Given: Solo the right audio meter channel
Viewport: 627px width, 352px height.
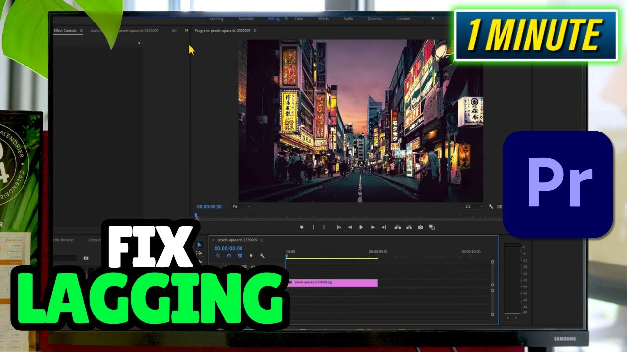Looking at the screenshot, I should pyautogui.click(x=516, y=318).
